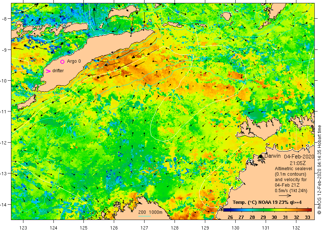The height and width of the screenshot is (231, 322).
Task: Click the colorbar value 27
Action: tap(241, 217)
